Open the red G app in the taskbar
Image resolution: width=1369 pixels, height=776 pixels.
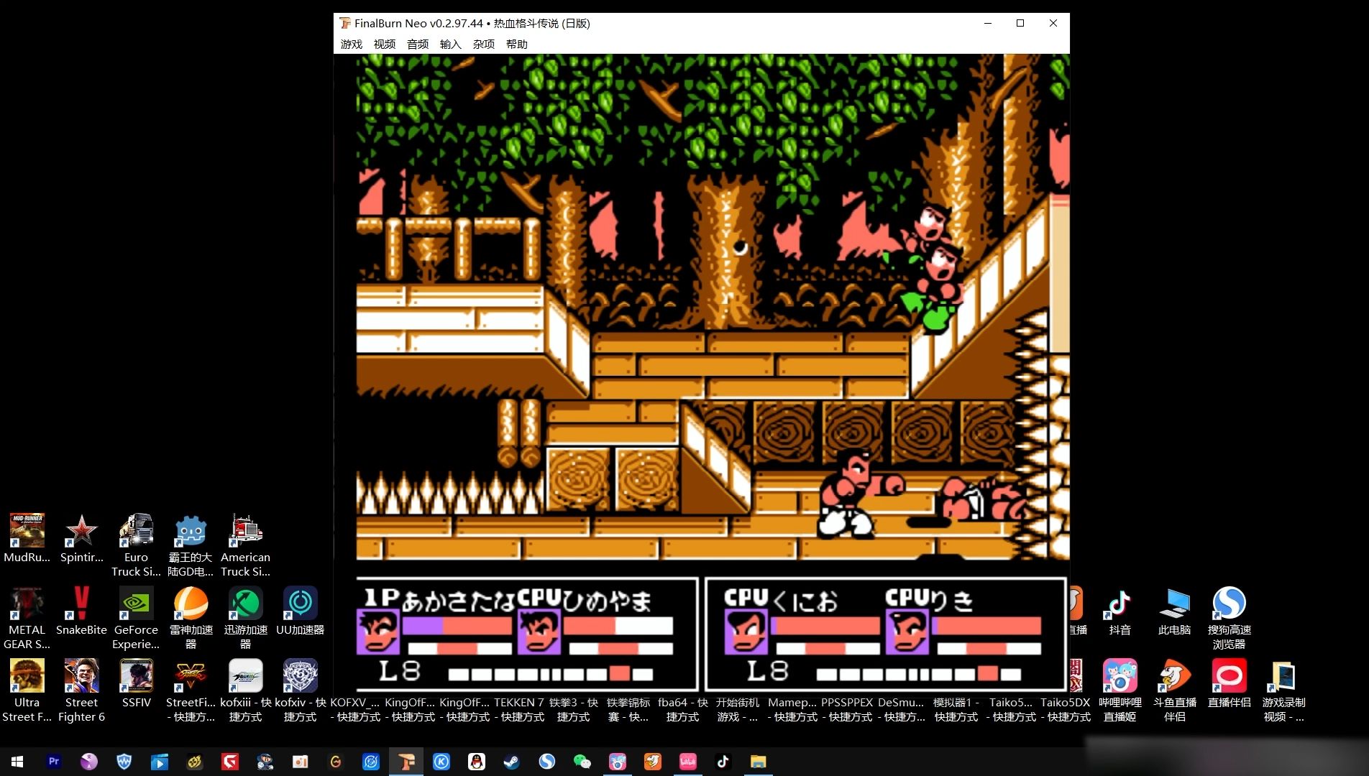pyautogui.click(x=229, y=762)
